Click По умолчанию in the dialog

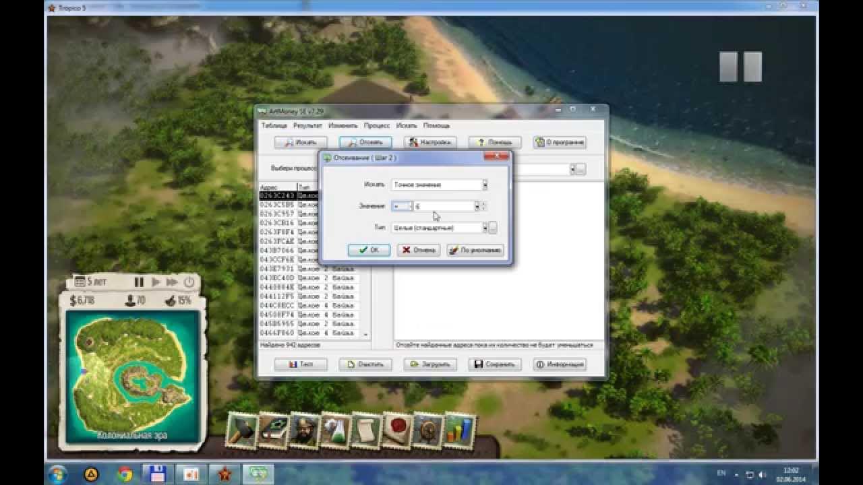[475, 250]
